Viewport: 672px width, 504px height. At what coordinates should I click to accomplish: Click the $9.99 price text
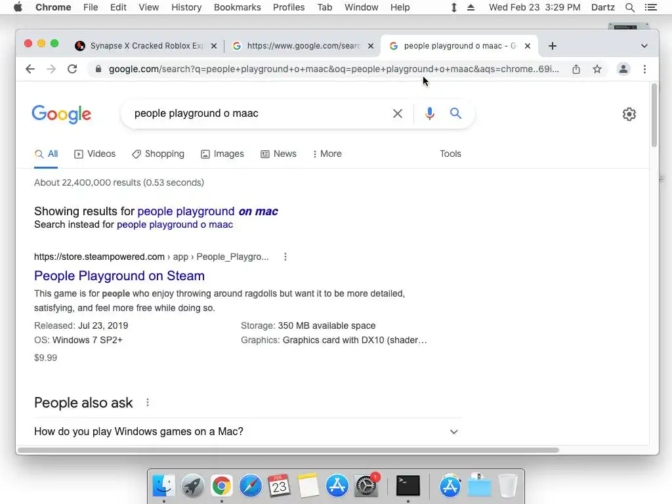click(x=45, y=358)
